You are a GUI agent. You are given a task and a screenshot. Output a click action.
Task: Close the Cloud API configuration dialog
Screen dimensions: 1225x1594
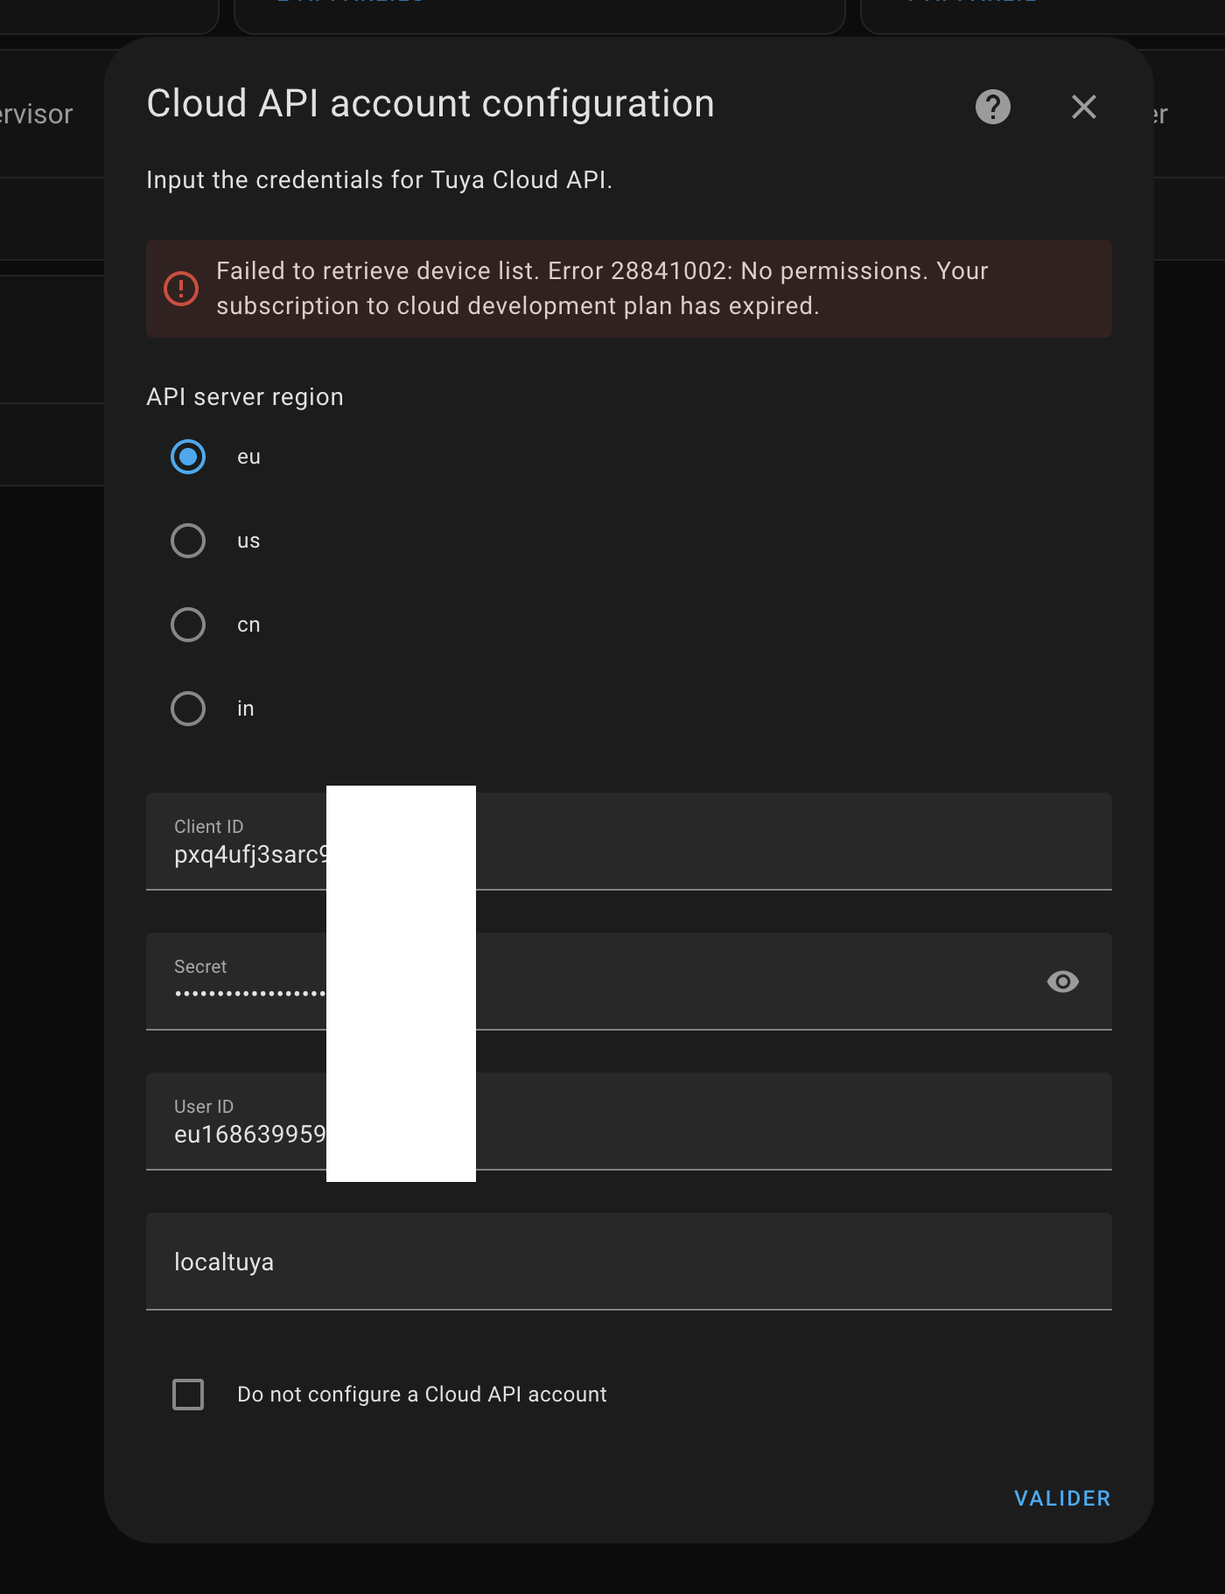[x=1083, y=107]
